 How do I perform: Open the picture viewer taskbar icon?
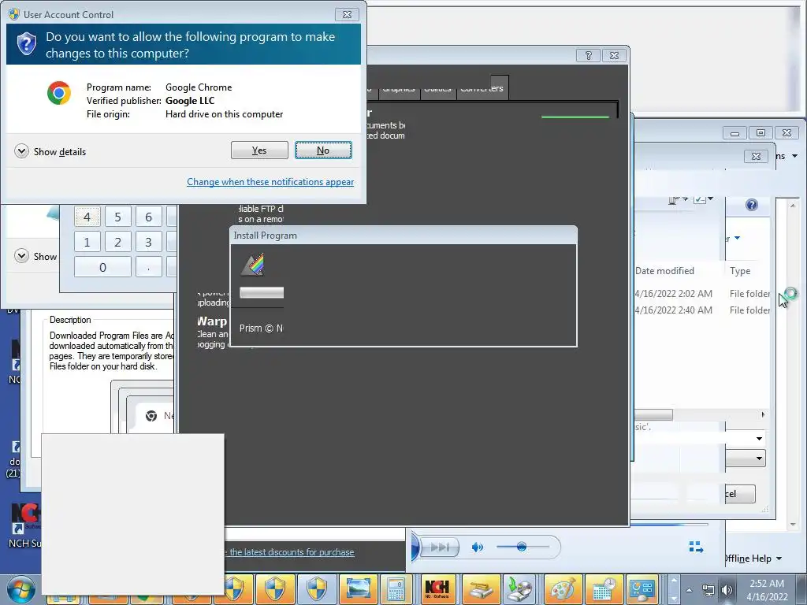(359, 589)
